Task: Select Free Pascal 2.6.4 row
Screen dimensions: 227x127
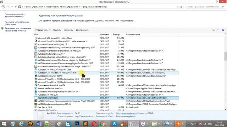Action: (106, 107)
